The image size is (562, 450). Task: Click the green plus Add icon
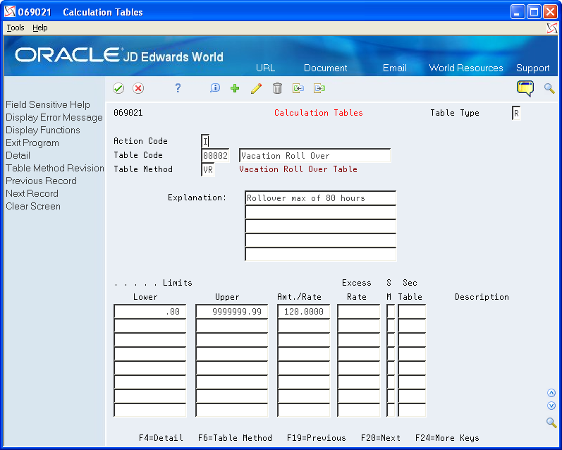pyautogui.click(x=235, y=88)
